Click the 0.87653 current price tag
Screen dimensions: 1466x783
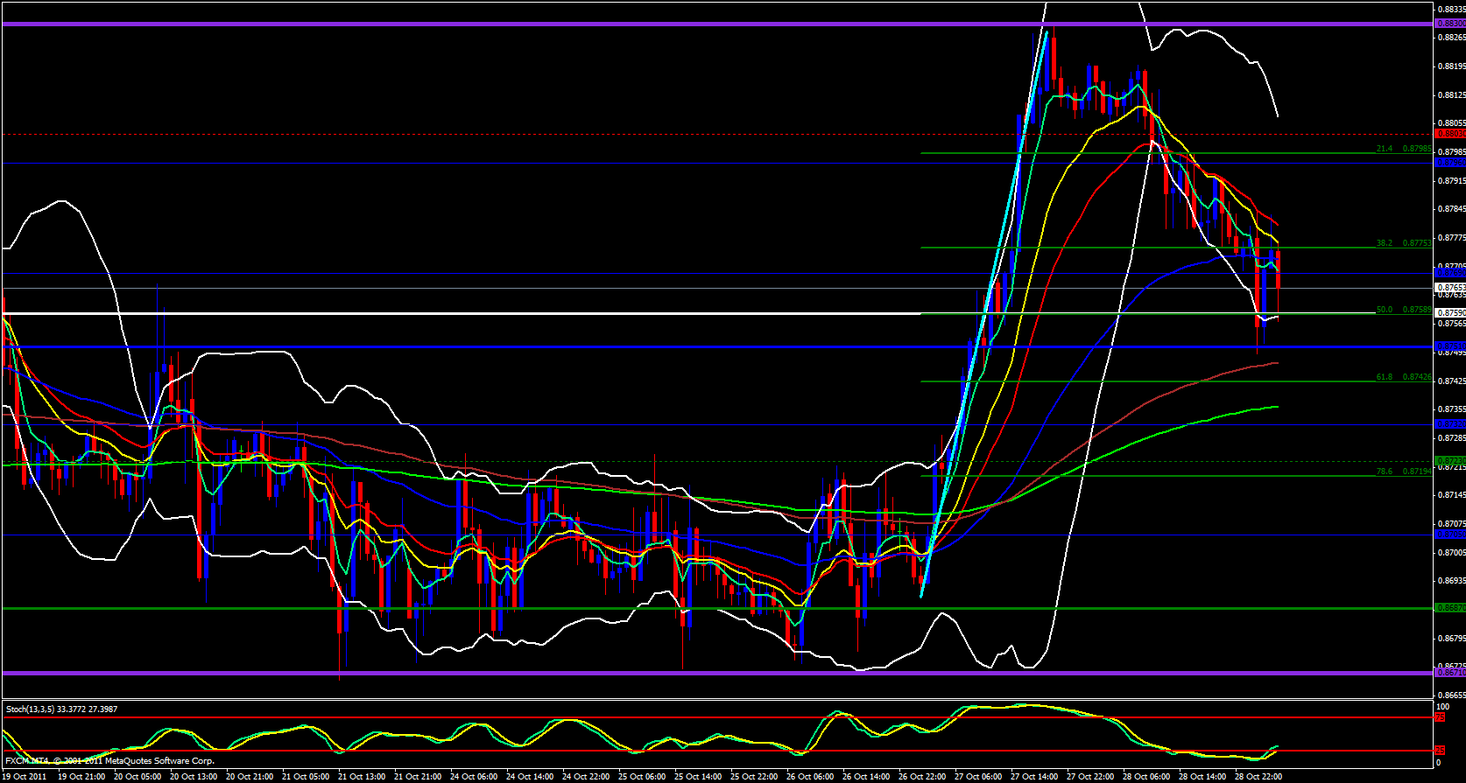pyautogui.click(x=1449, y=287)
